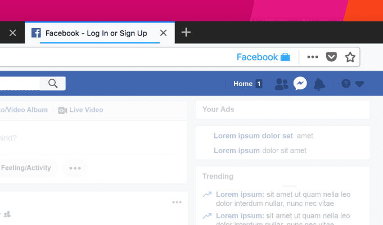The height and width of the screenshot is (225, 383).
Task: Open a new browser tab
Action: pyautogui.click(x=186, y=33)
